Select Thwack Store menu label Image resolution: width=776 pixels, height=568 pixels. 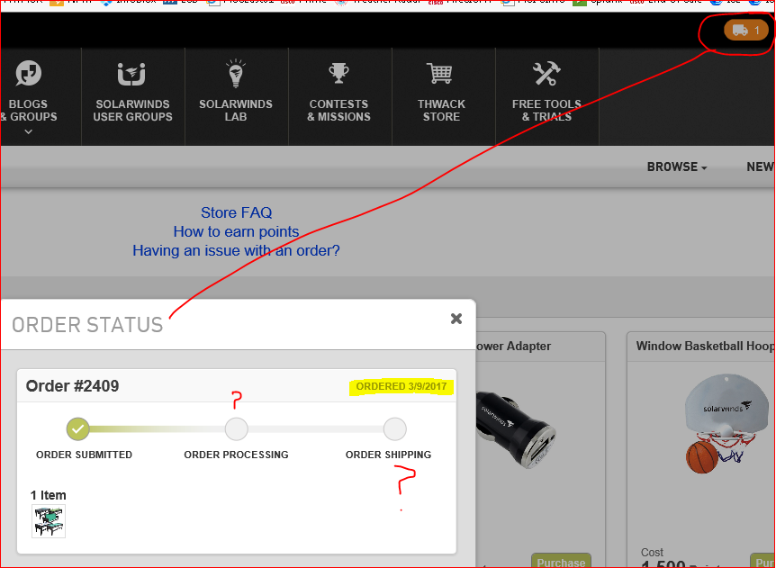point(441,111)
